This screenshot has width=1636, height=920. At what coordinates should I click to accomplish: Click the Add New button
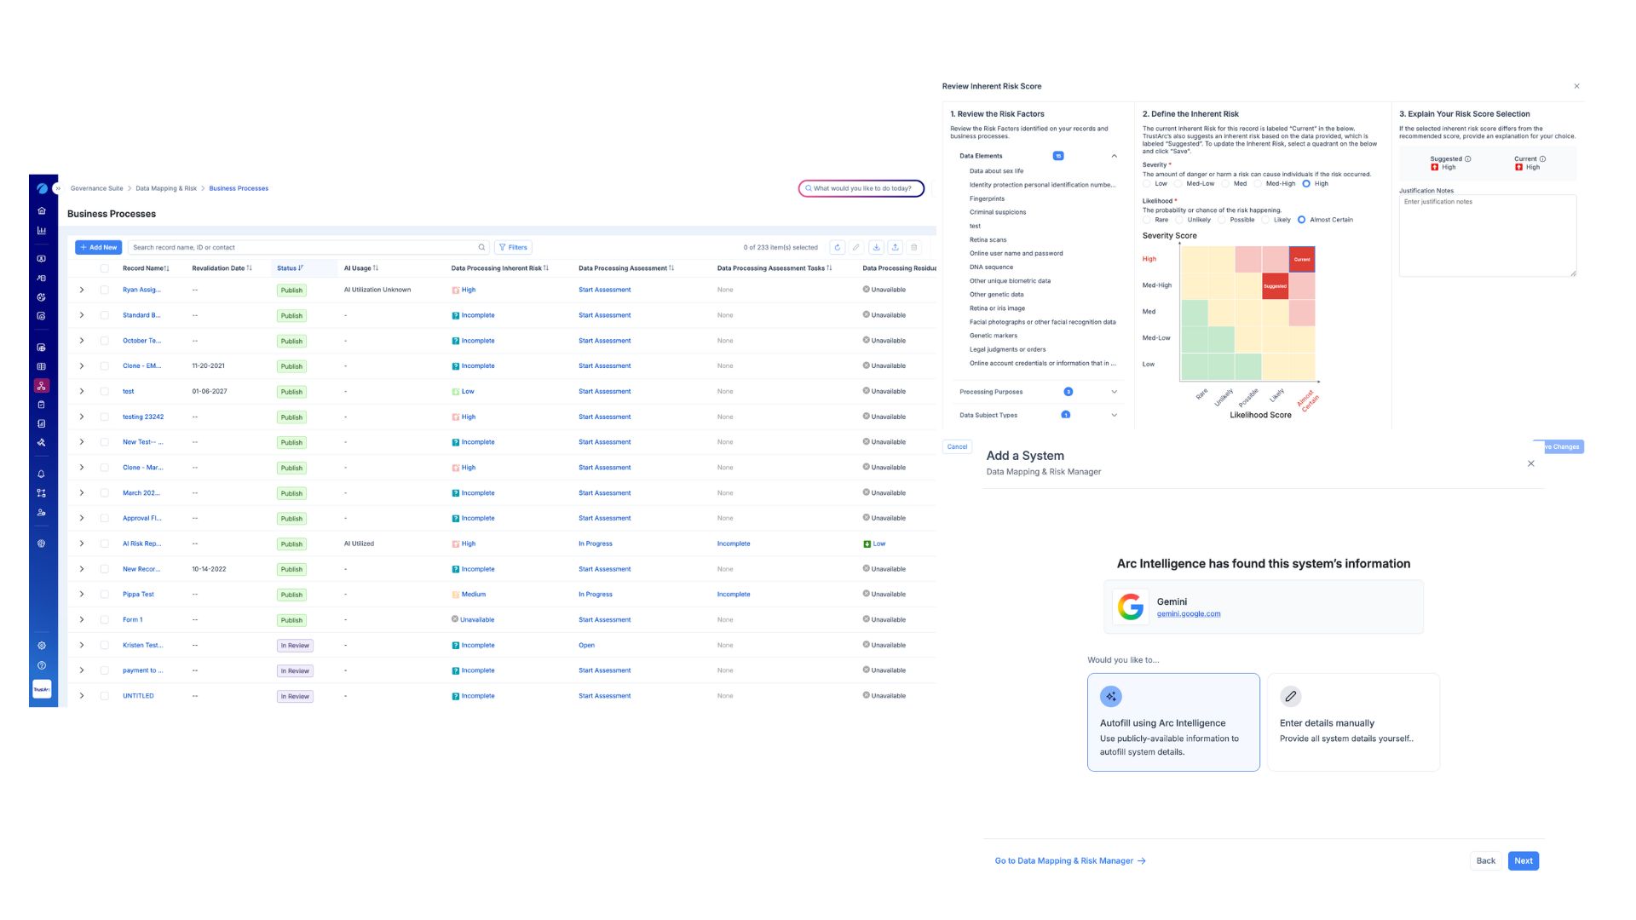(x=99, y=247)
